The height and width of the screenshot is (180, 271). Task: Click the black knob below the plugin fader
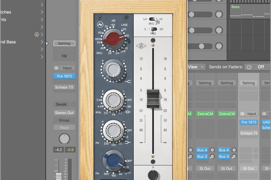click(x=153, y=175)
